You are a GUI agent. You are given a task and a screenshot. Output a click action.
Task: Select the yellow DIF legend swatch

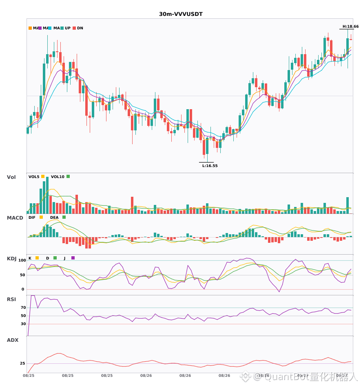41,217
